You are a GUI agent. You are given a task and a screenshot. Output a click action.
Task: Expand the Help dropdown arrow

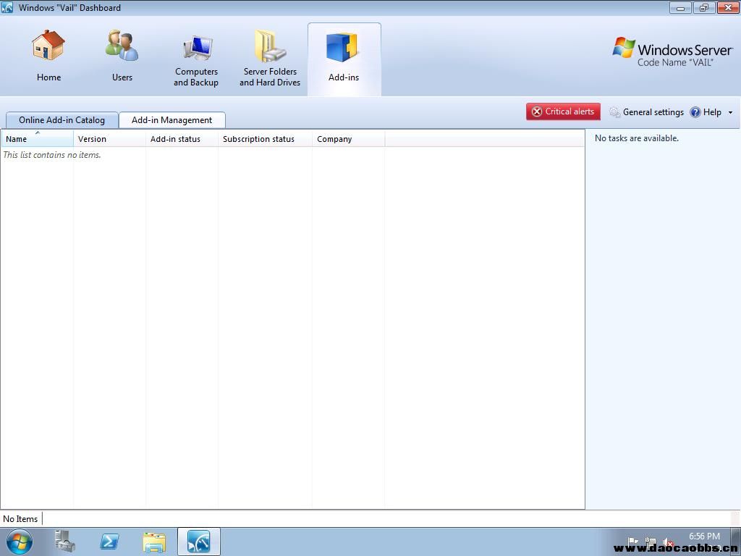pos(730,112)
